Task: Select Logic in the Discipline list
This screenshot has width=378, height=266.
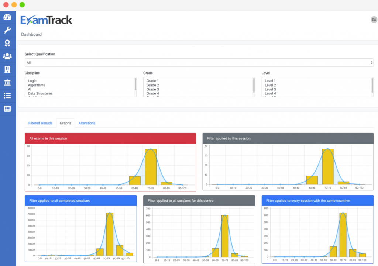Action: tap(32, 81)
